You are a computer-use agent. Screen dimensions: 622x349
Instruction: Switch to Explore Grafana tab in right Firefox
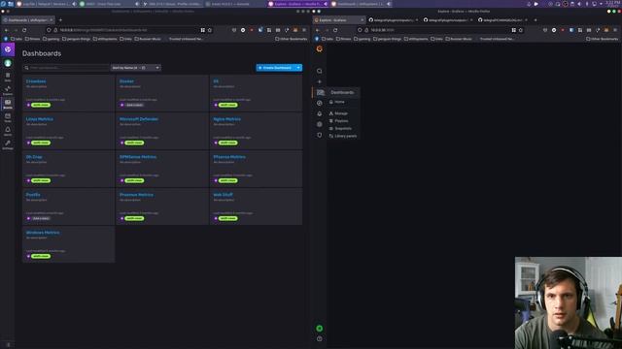click(339, 20)
